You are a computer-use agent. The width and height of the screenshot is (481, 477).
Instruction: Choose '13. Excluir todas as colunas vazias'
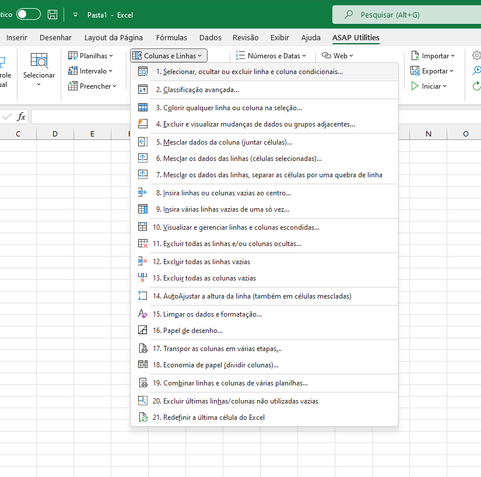coord(265,278)
